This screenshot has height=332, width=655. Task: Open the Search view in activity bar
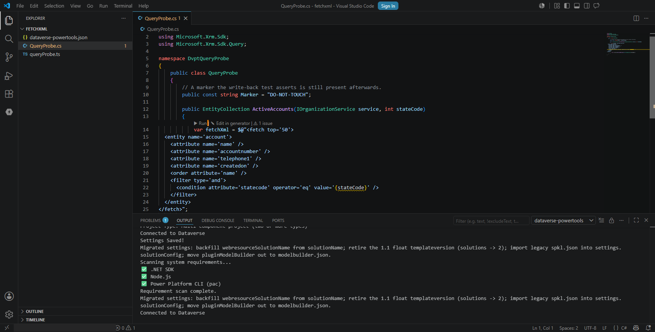pyautogui.click(x=9, y=38)
